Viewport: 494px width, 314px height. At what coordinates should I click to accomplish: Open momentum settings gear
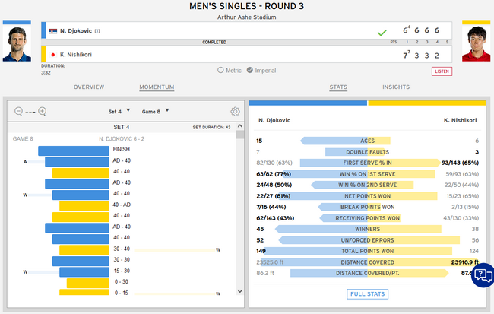coord(236,111)
